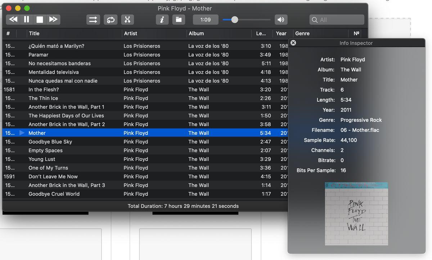Click The Wall album cover thumbnail
432x260 pixels.
tap(356, 213)
